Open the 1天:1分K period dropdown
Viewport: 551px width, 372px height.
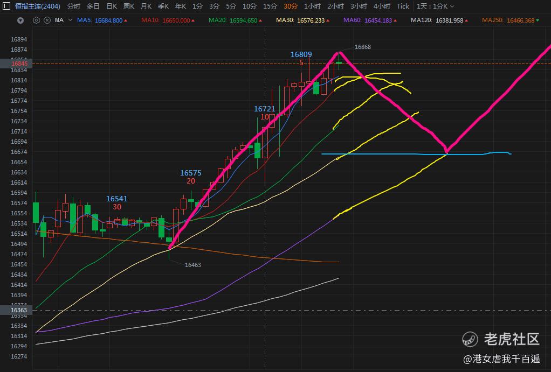tap(436, 6)
